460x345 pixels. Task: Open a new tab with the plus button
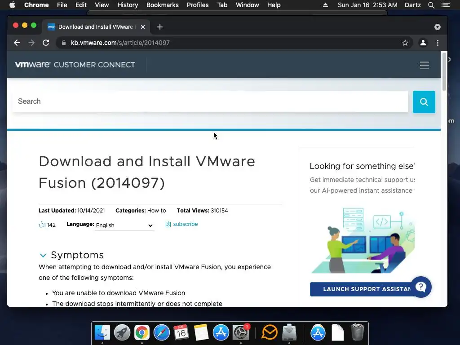click(x=160, y=27)
